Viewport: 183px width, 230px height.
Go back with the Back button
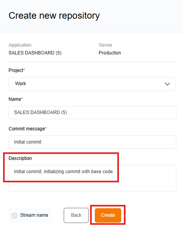pos(76,215)
